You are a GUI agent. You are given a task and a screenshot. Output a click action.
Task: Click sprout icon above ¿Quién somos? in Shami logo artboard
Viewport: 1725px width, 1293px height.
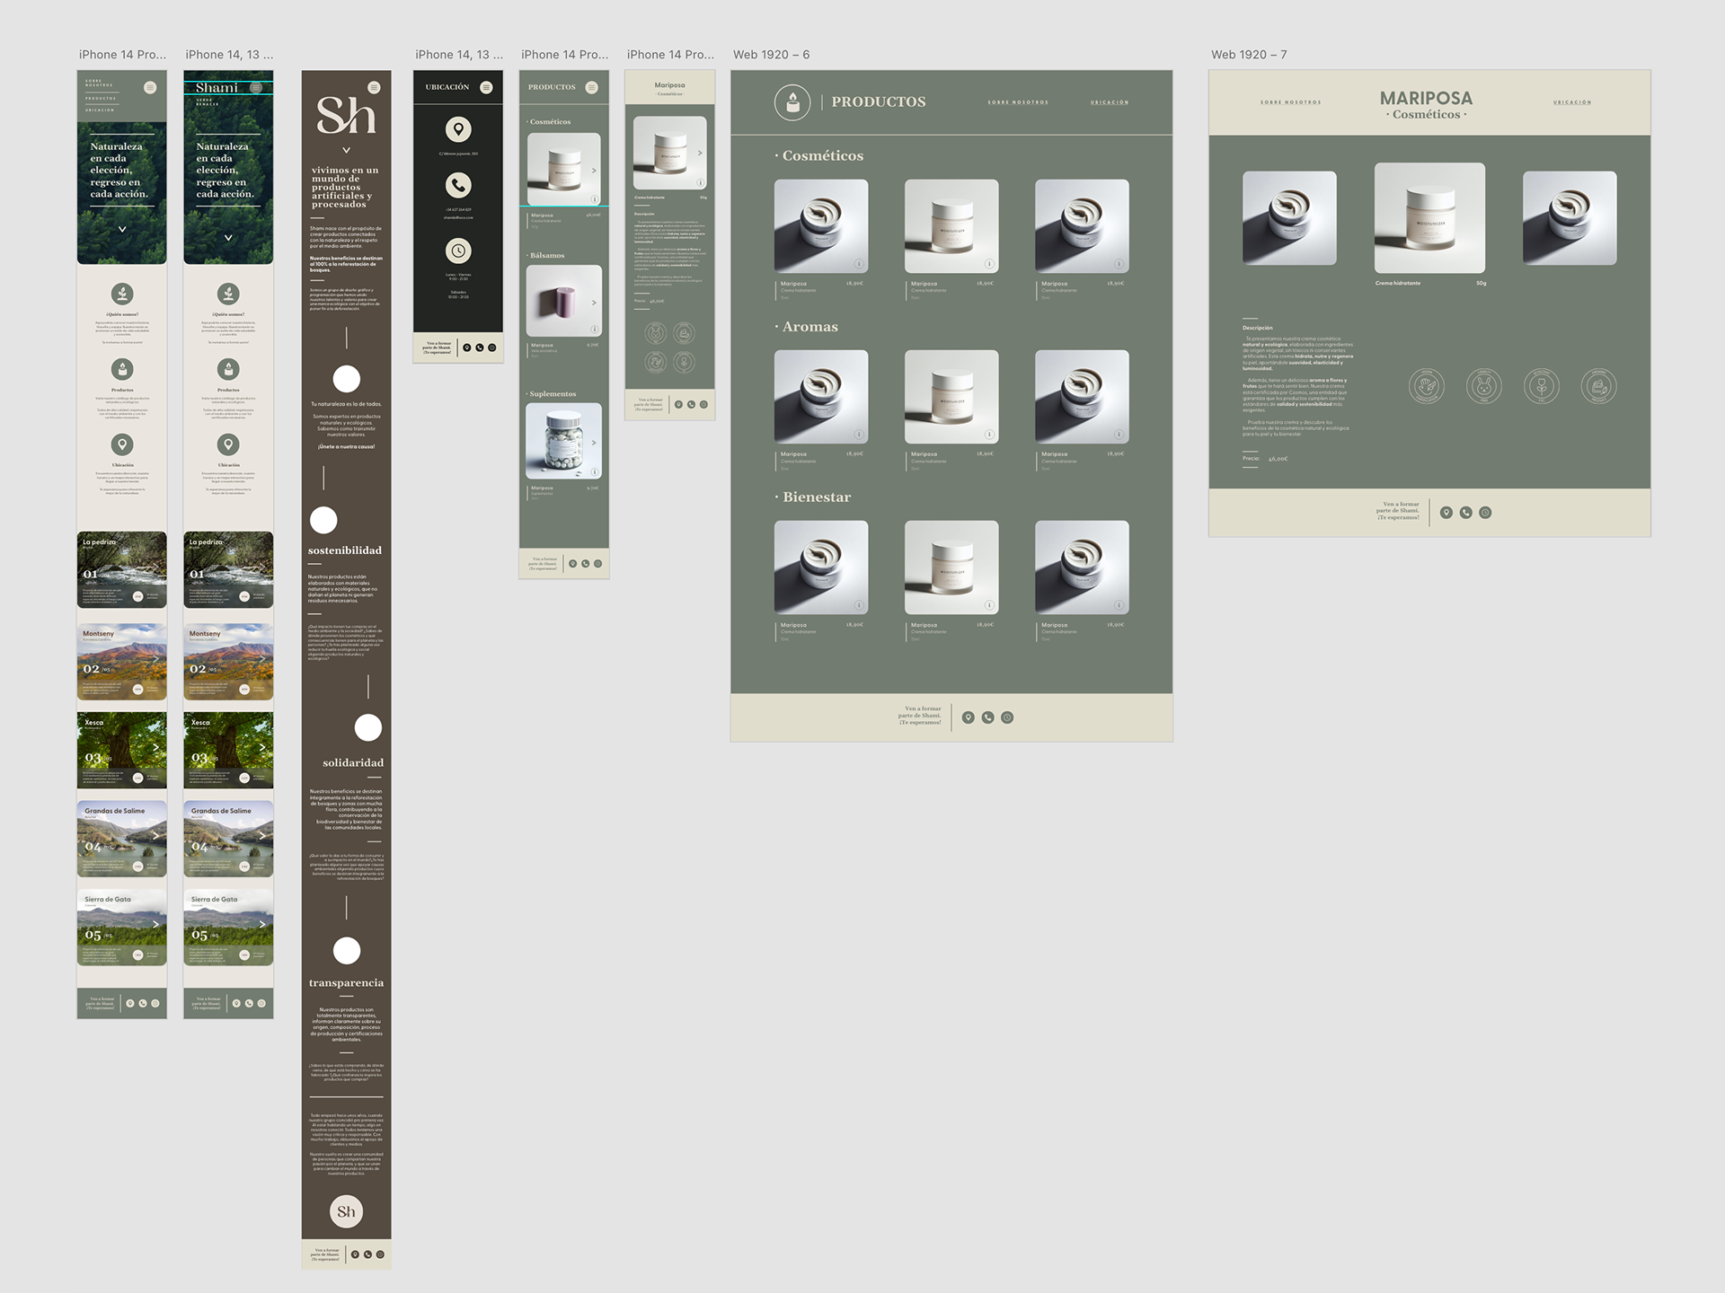228,294
